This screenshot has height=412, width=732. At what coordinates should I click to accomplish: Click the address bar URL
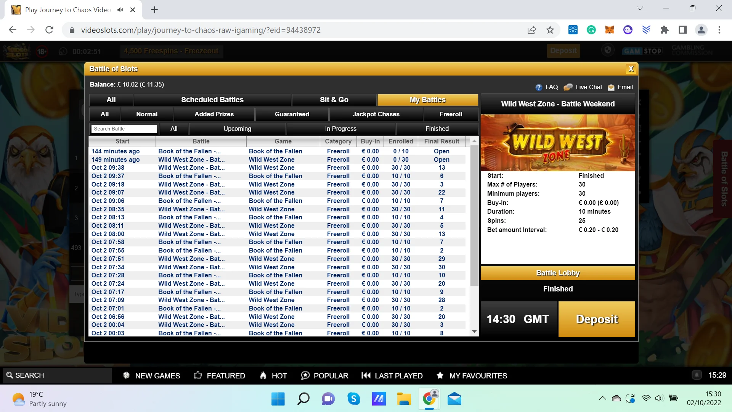point(201,30)
